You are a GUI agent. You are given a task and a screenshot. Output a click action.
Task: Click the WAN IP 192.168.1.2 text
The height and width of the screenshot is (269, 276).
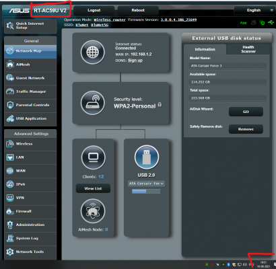(x=141, y=54)
